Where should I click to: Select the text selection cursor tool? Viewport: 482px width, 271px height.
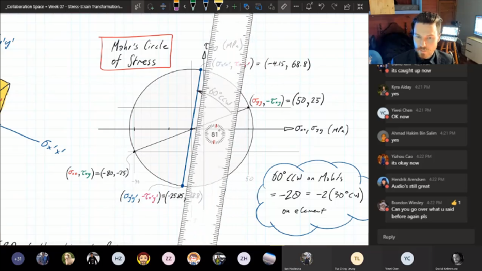coord(138,6)
